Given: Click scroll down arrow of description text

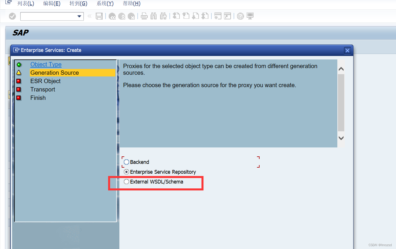Looking at the screenshot, I should 341,138.
